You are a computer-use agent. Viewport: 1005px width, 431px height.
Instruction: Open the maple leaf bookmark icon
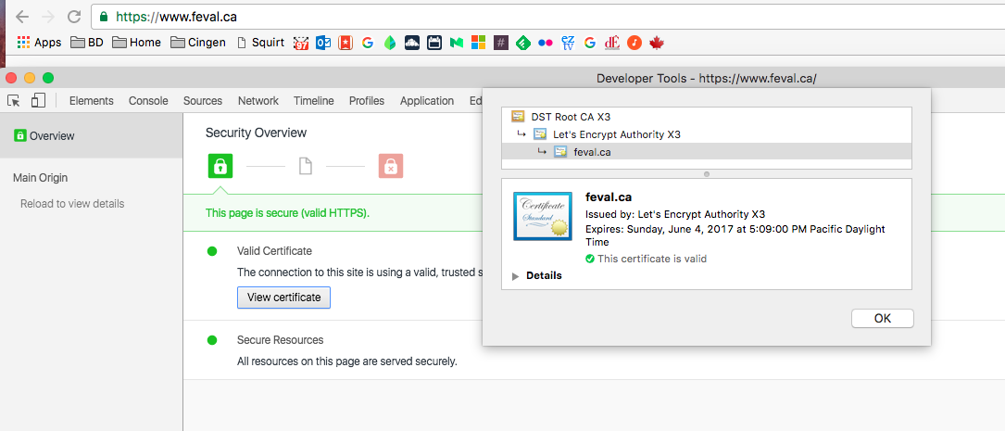[x=657, y=43]
